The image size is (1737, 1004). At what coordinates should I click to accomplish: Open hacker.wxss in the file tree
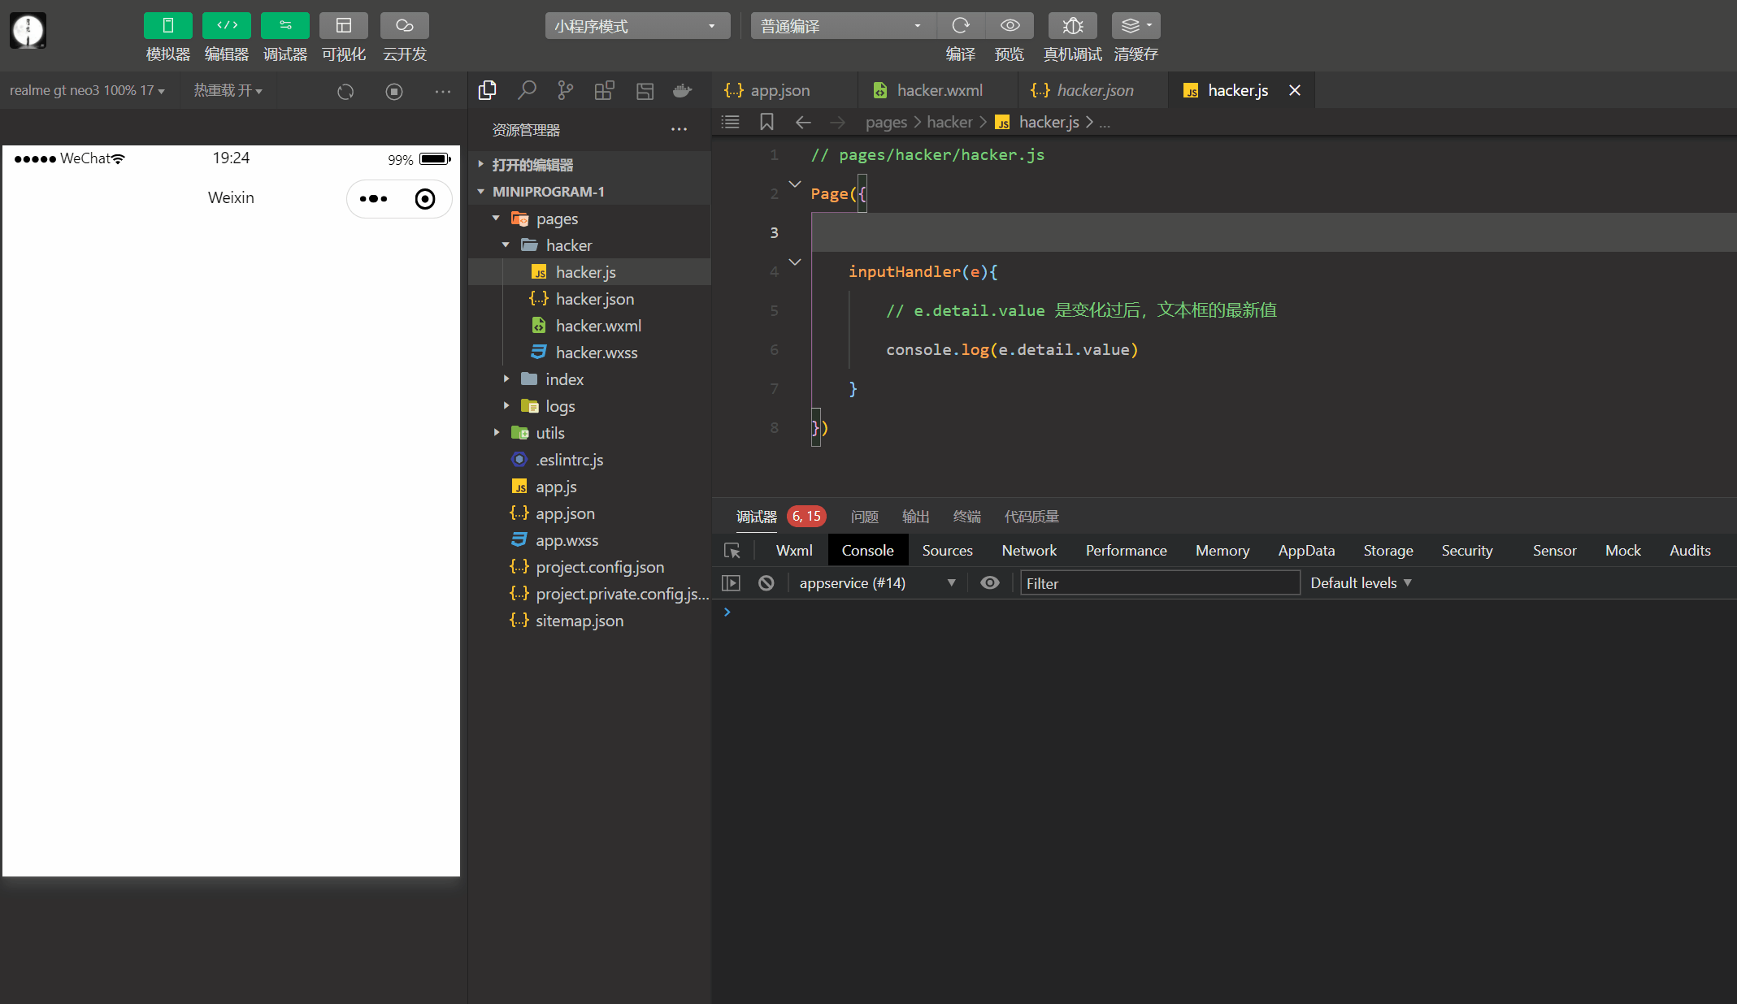point(590,353)
